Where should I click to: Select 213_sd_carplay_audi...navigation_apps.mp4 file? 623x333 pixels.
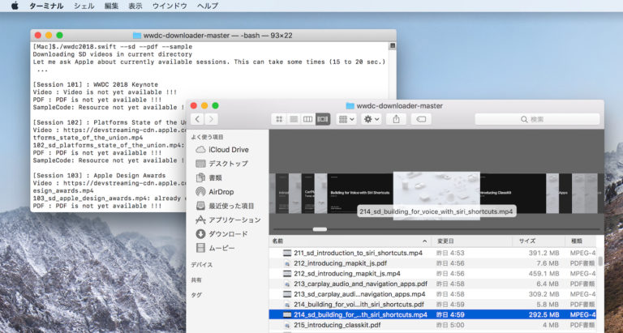(x=432, y=294)
